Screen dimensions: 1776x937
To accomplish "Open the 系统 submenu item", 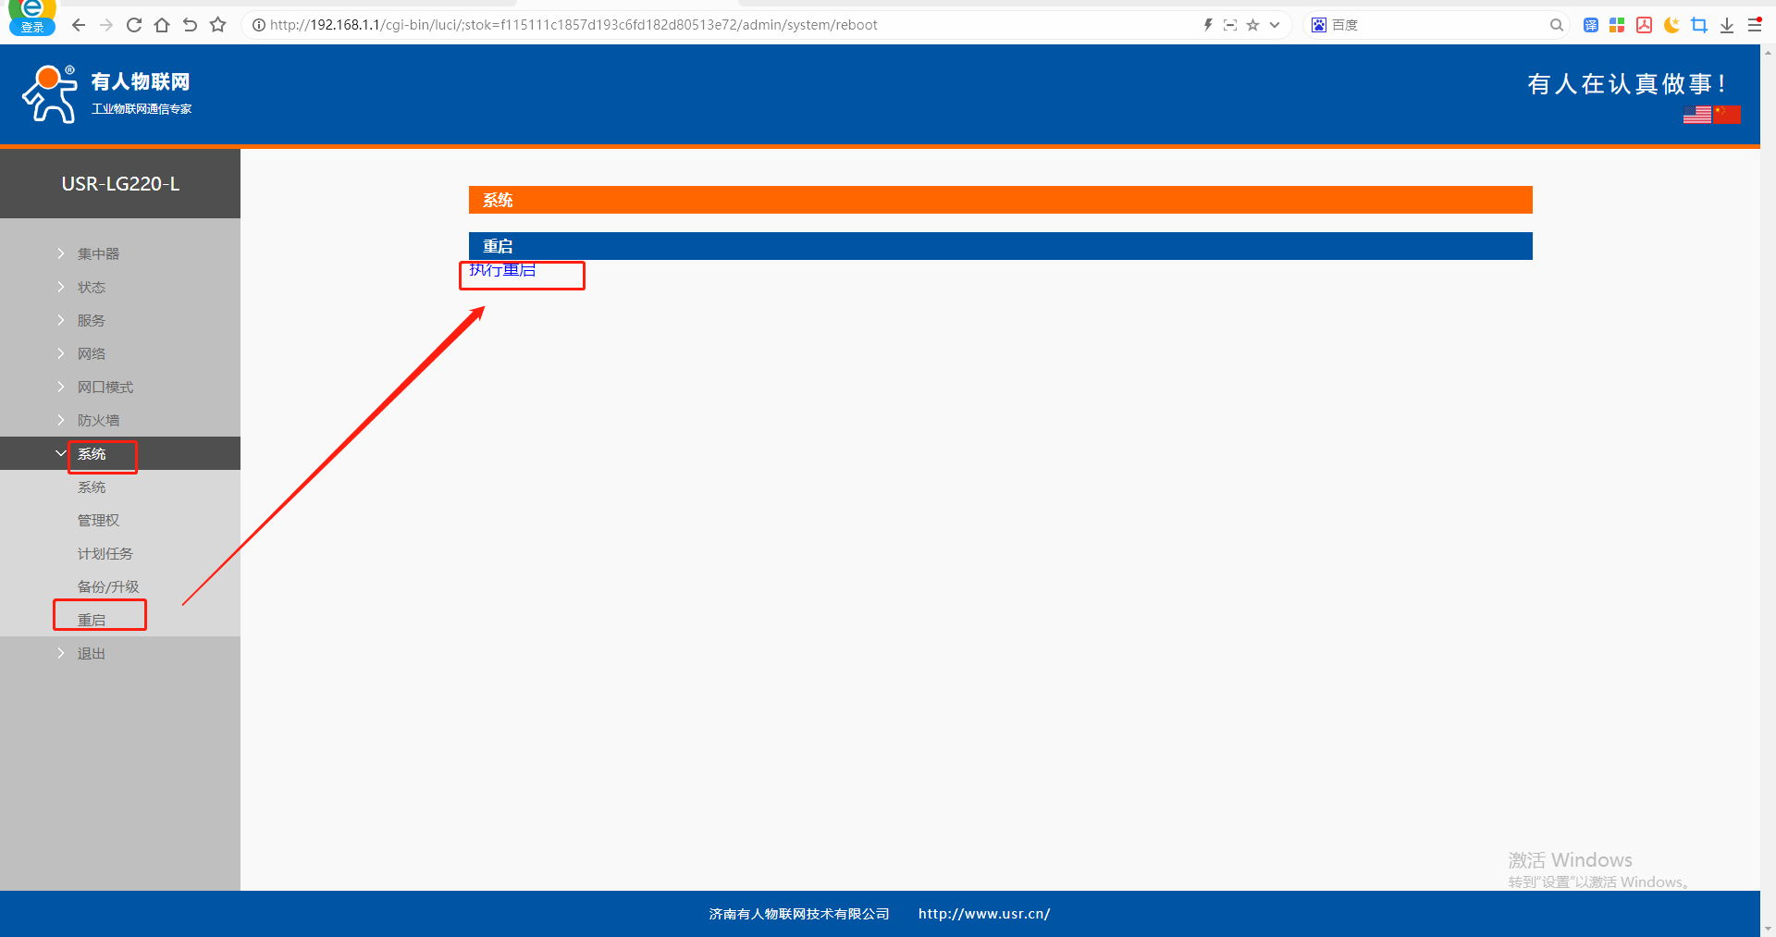I will (92, 487).
